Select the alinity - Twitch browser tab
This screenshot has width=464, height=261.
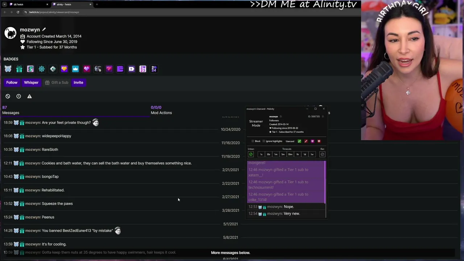click(72, 4)
